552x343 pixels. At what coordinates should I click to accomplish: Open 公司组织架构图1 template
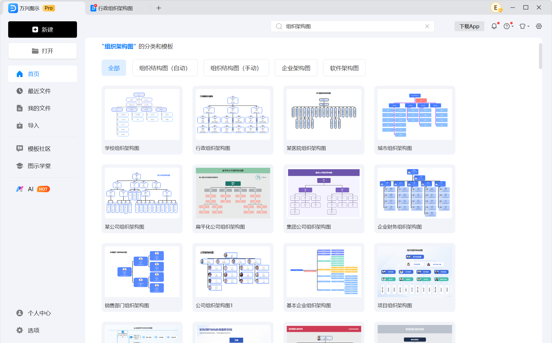tap(233, 277)
